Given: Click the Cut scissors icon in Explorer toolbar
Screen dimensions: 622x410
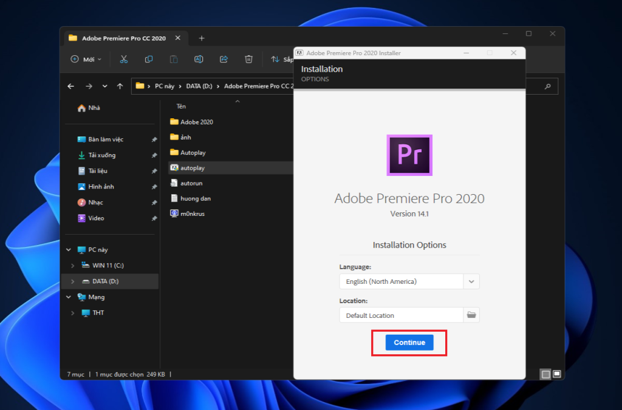Looking at the screenshot, I should click(124, 59).
